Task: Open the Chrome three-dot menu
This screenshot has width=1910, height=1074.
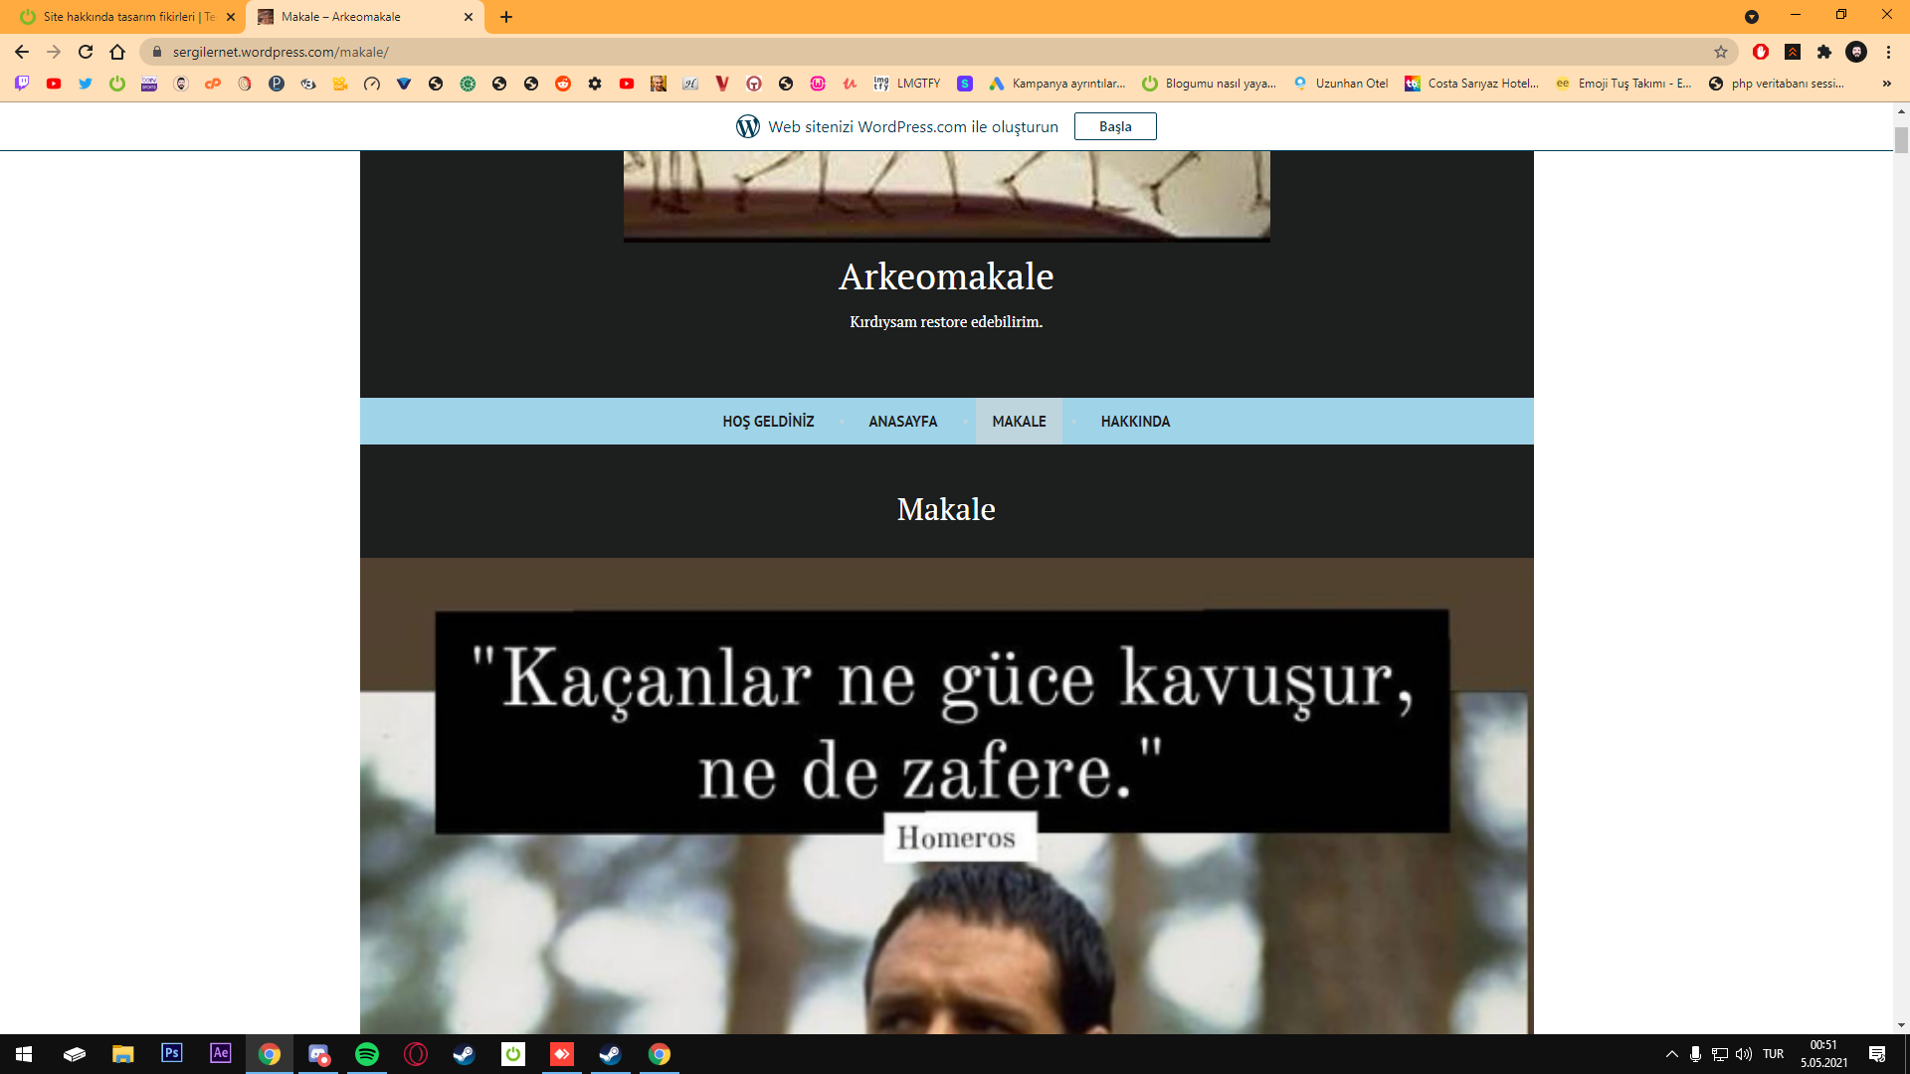Action: click(x=1888, y=52)
